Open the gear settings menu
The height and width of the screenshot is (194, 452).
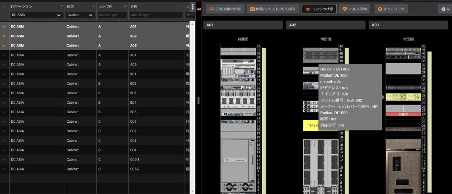pyautogui.click(x=444, y=9)
